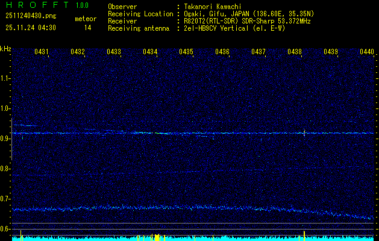Click the 0436 time tick label
This screenshot has height=241, width=379.
[x=222, y=52]
